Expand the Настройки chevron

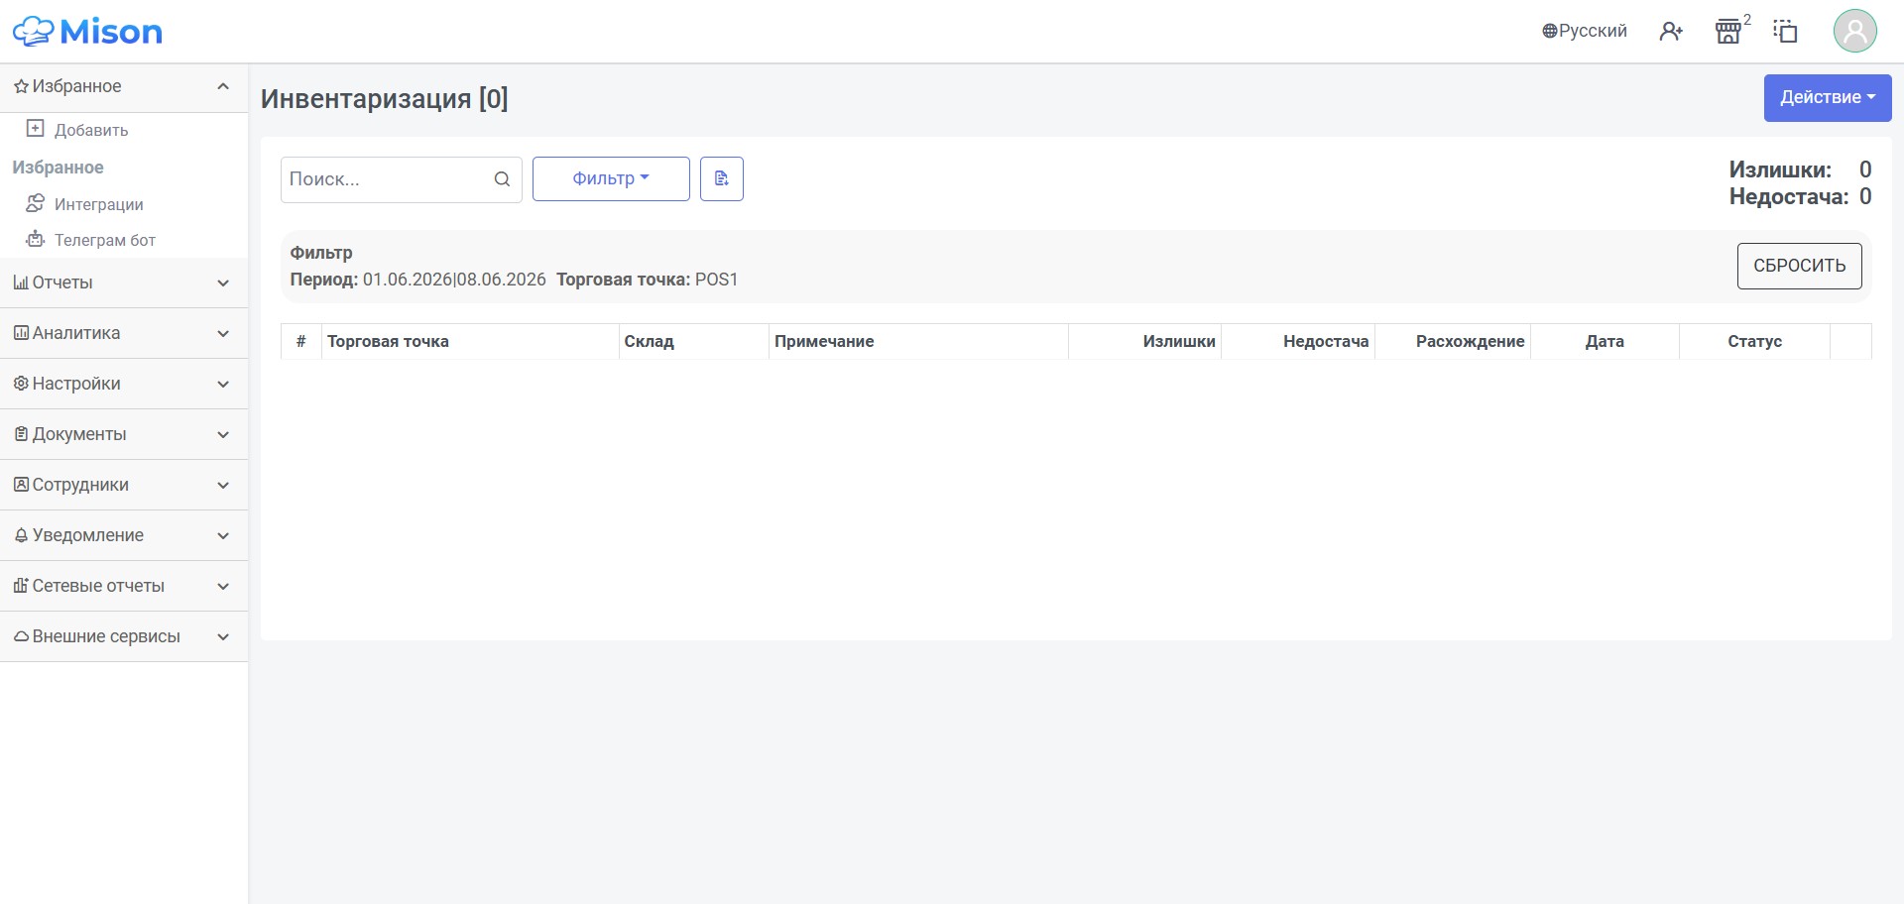coord(223,385)
